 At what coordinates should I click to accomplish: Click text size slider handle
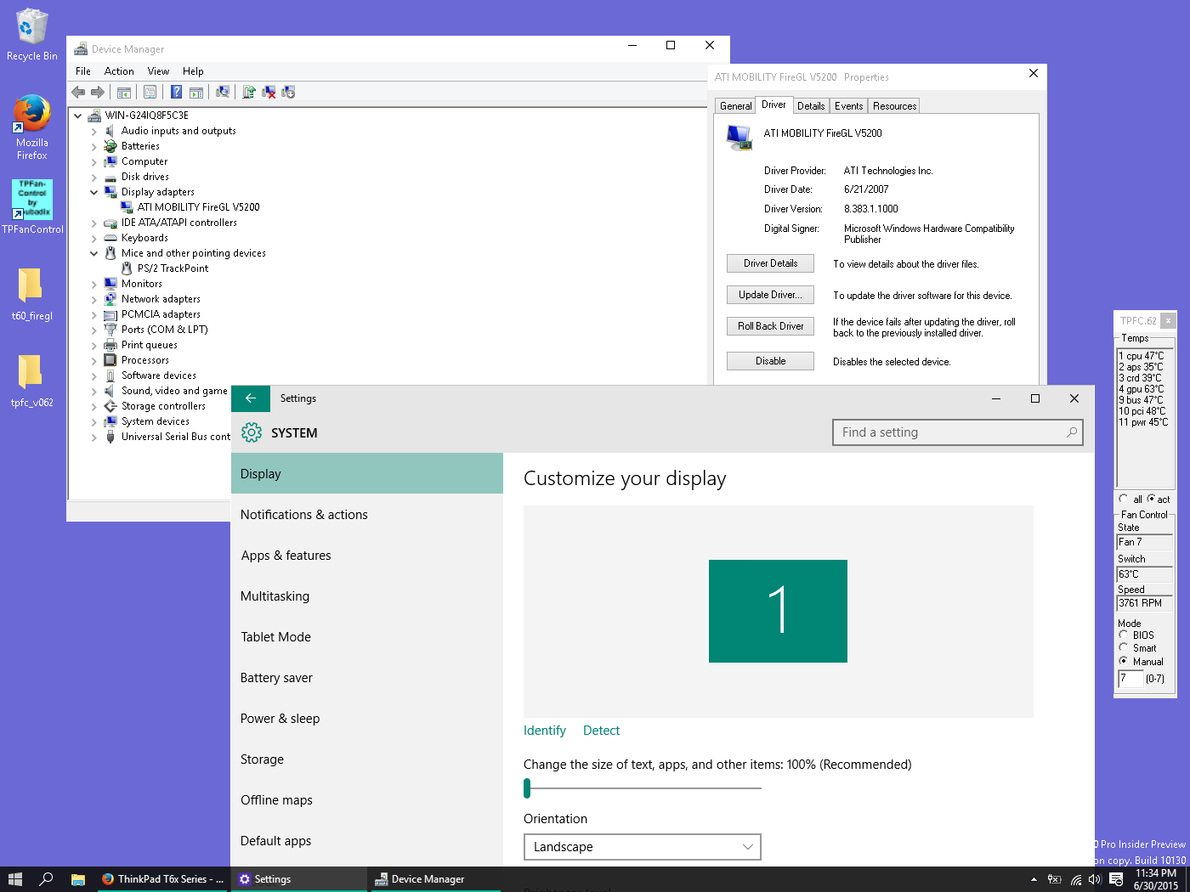[x=527, y=788]
